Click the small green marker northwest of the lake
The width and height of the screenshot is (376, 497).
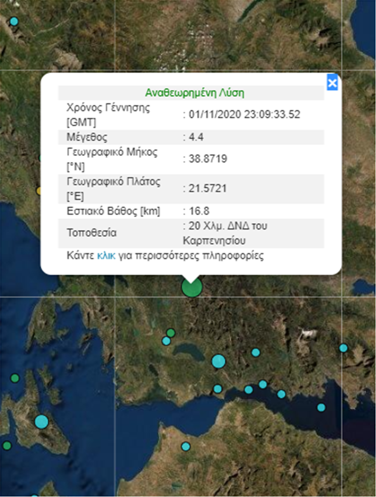(x=171, y=333)
